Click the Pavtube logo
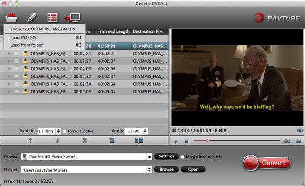 (277, 18)
